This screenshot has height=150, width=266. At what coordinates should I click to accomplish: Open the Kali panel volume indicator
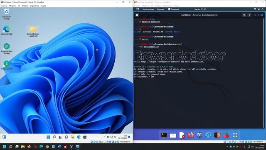[259, 9]
